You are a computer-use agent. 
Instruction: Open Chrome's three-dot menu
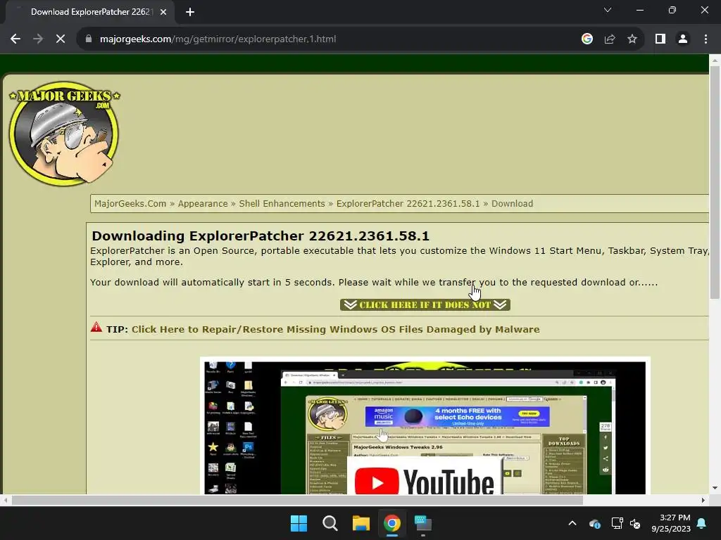tap(706, 39)
